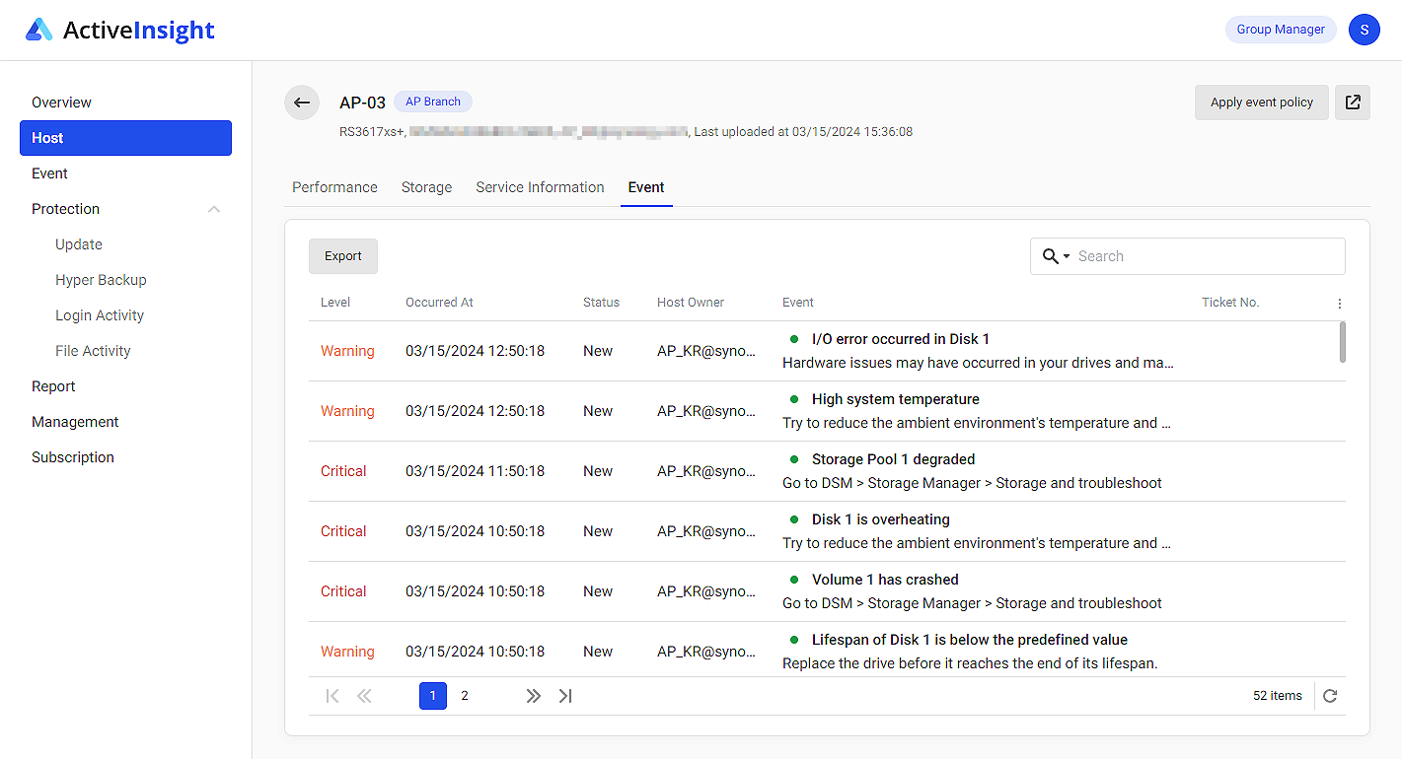Screen dimensions: 1402x759
Task: Switch to the Storage tab
Action: pos(426,187)
